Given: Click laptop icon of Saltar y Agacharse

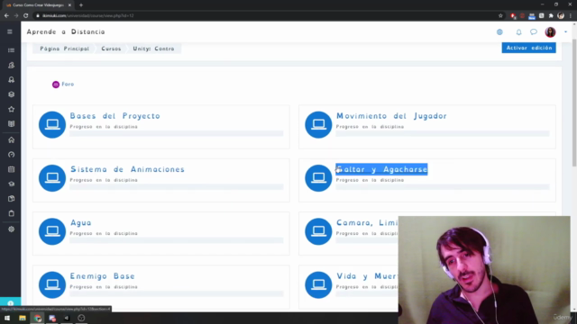Looking at the screenshot, I should [318, 178].
